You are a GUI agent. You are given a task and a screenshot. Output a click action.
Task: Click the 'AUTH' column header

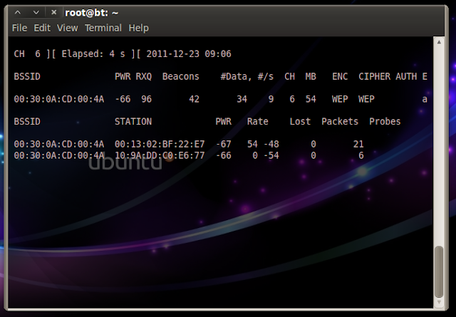pyautogui.click(x=406, y=76)
